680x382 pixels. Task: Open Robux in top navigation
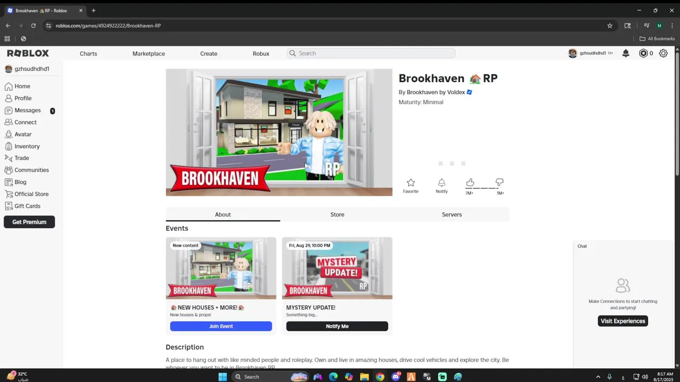[x=261, y=54]
